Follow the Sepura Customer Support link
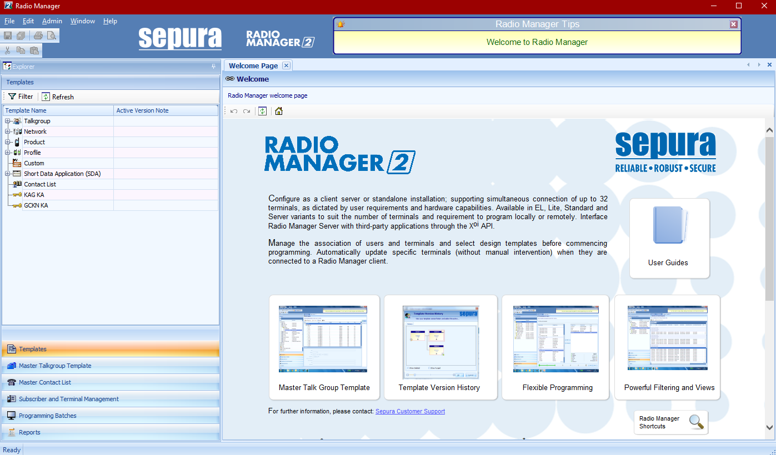 [x=410, y=411]
